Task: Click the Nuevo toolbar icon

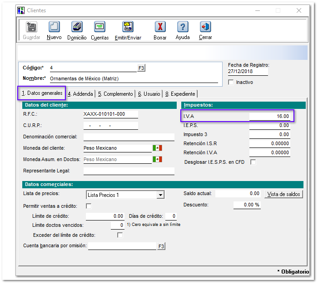Action: coord(54,27)
